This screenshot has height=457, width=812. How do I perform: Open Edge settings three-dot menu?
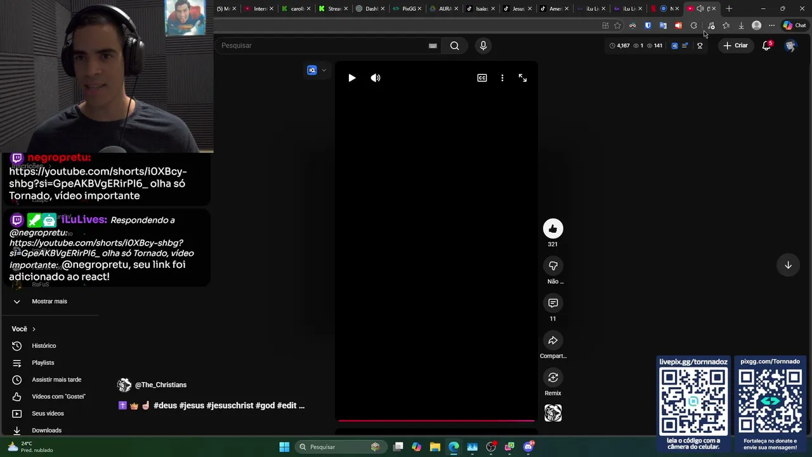coord(771,26)
